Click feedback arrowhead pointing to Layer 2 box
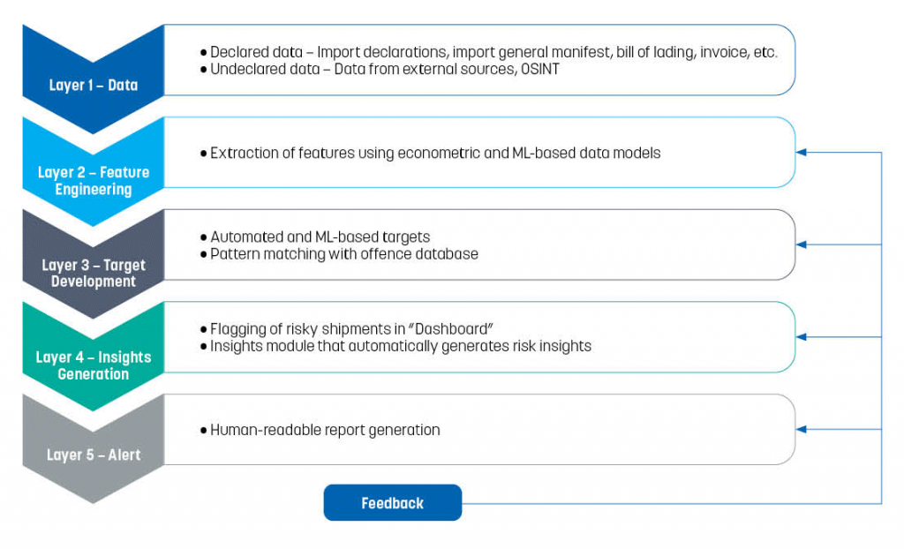Screen dimensions: 904x549 [801, 152]
